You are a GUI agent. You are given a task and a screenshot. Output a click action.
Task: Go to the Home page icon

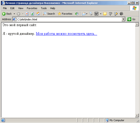38,14
